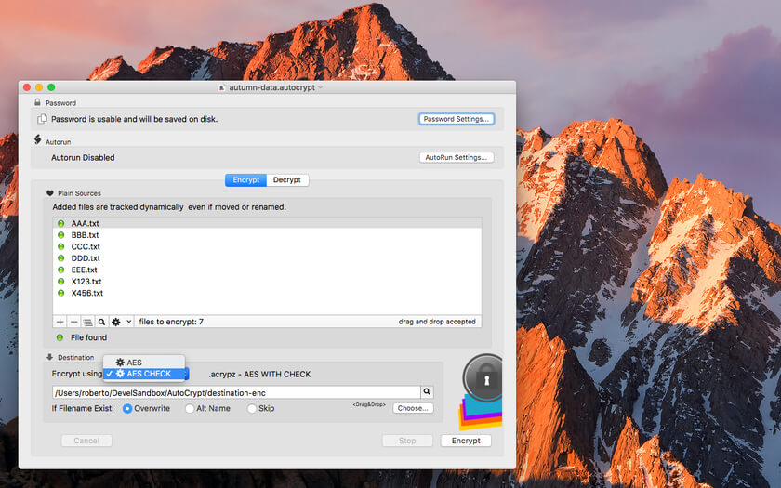Switch to the Decrypt tab

(x=287, y=180)
